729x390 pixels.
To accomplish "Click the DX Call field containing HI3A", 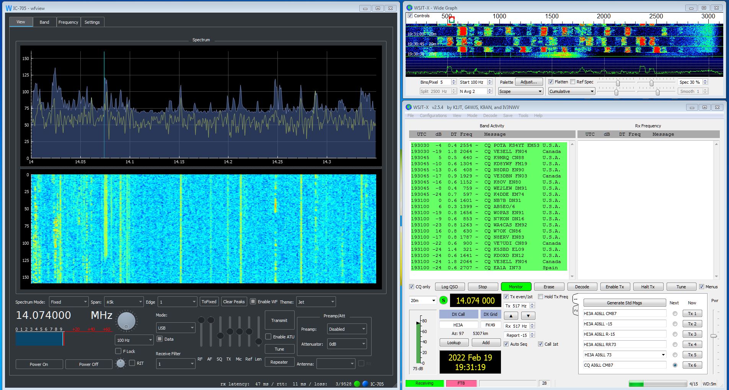I will coord(458,325).
